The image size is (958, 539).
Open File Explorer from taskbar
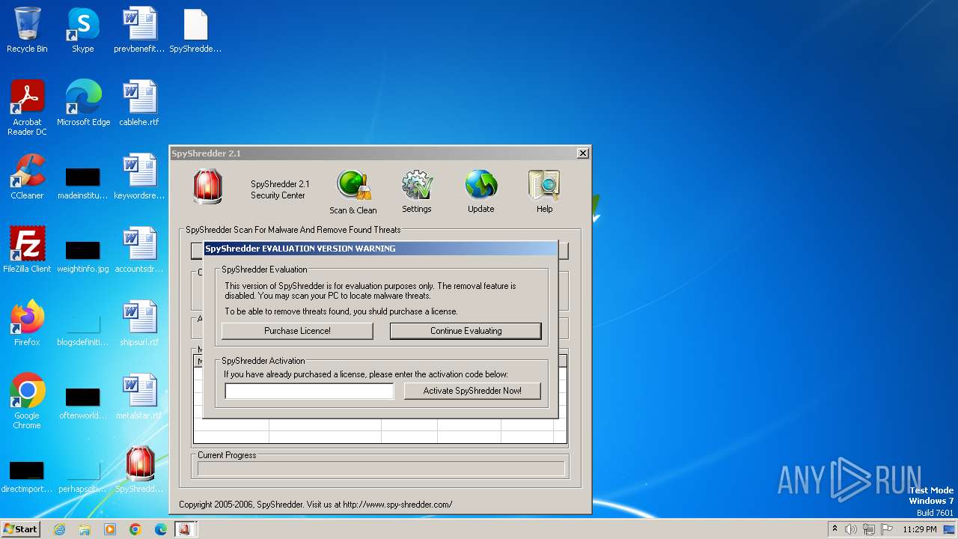coord(85,529)
